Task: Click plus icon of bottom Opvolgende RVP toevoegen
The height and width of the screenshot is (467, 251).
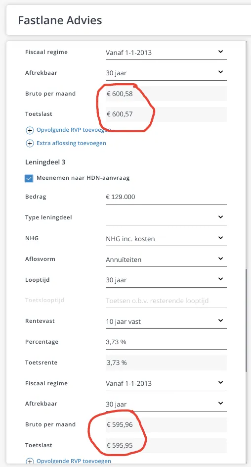Action: [30, 462]
